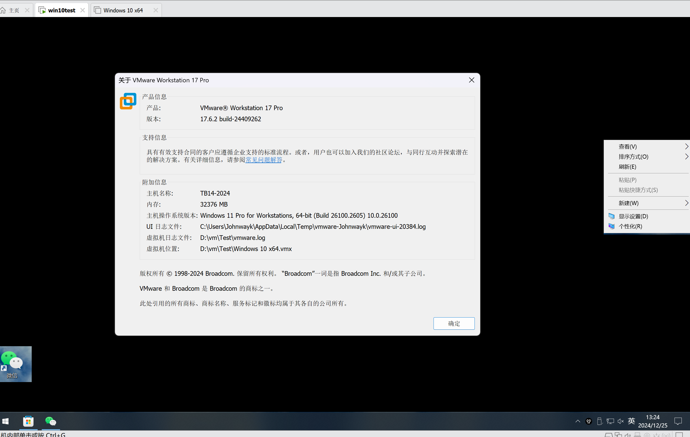The width and height of the screenshot is (690, 437).
Task: Launch Microsoft Store from the taskbar
Action: [28, 421]
